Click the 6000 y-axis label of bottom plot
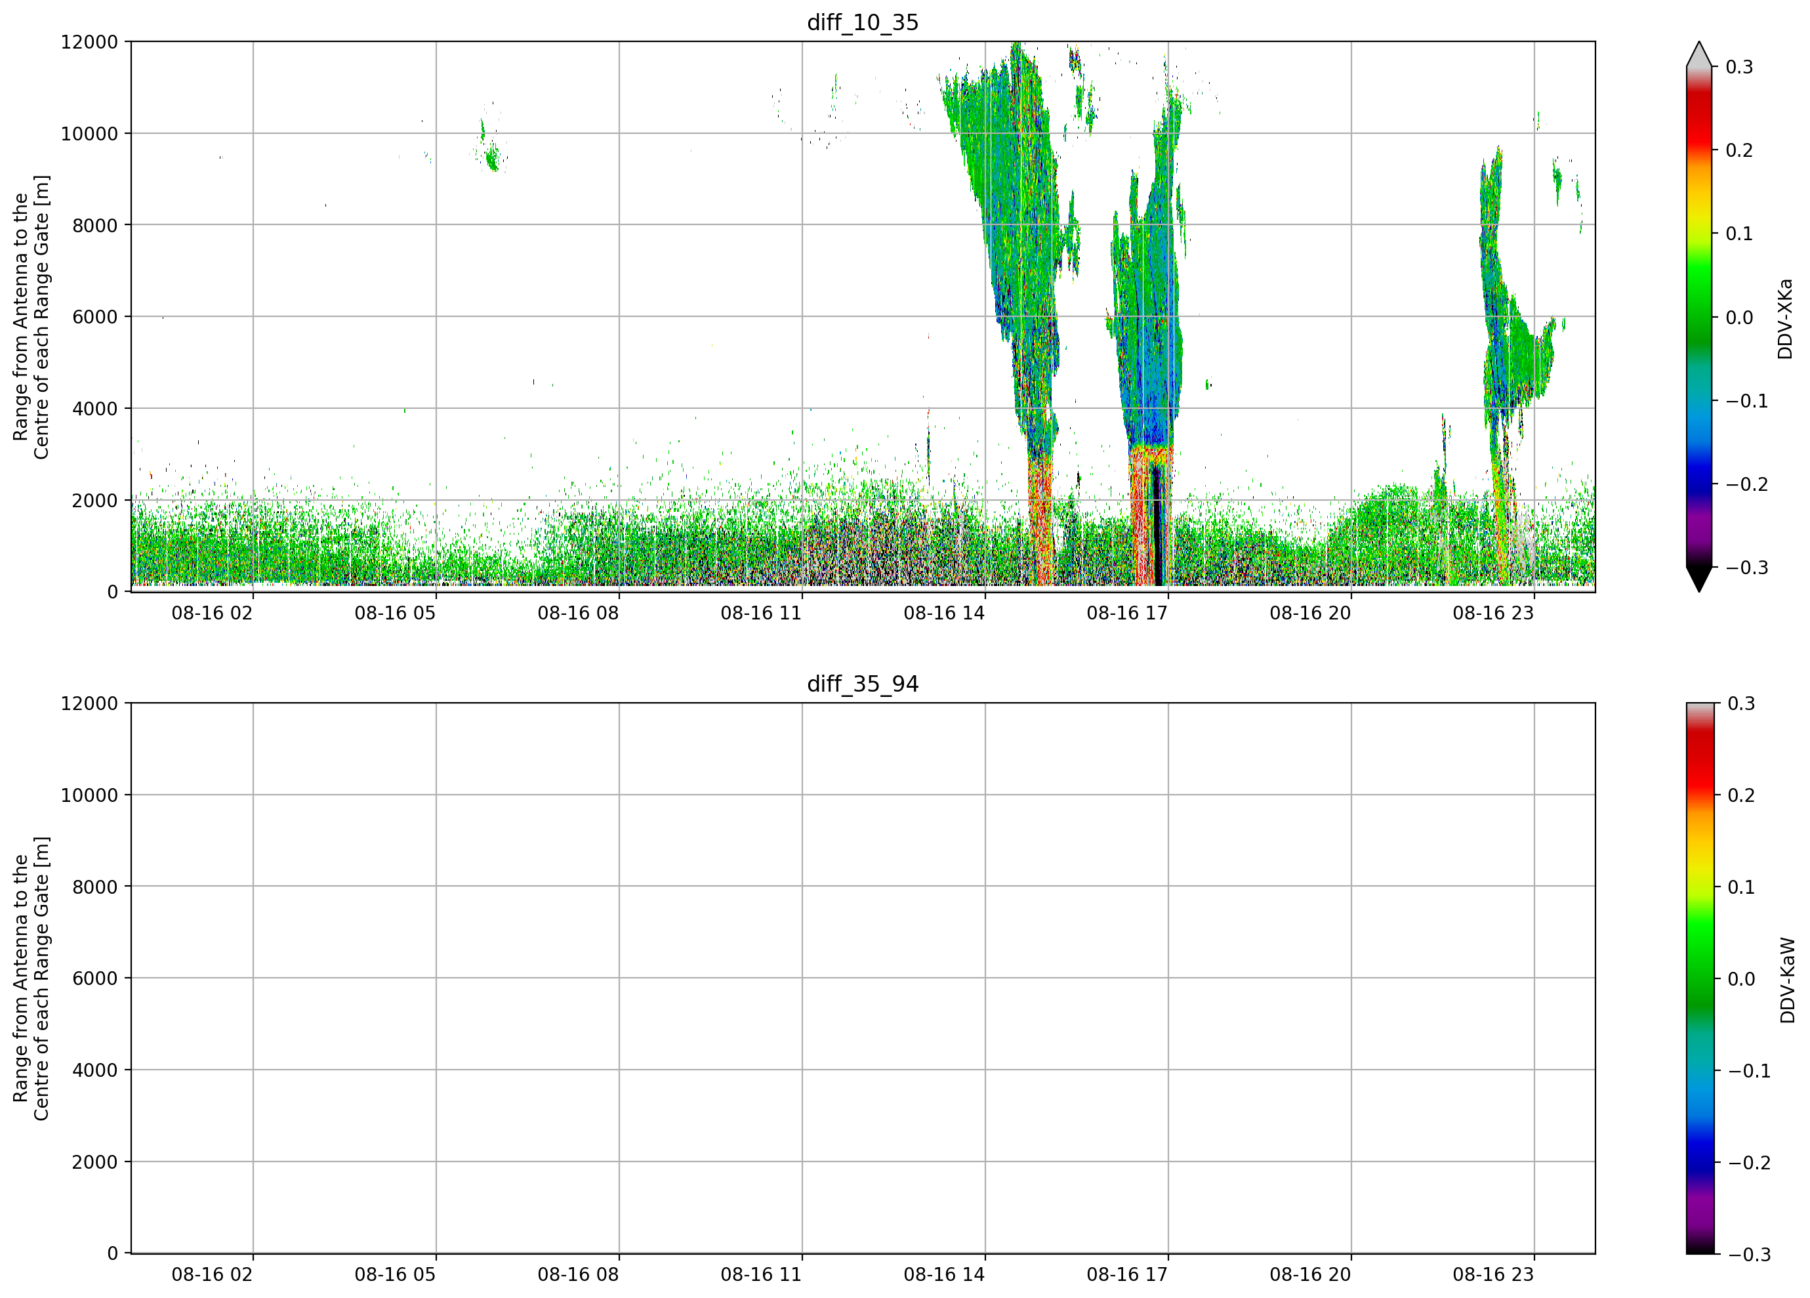 (x=95, y=978)
